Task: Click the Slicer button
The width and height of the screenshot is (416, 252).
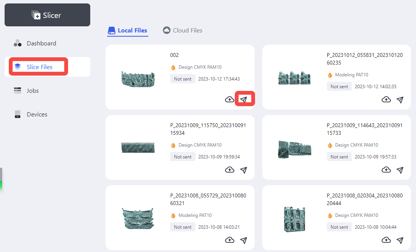Action: pos(47,15)
